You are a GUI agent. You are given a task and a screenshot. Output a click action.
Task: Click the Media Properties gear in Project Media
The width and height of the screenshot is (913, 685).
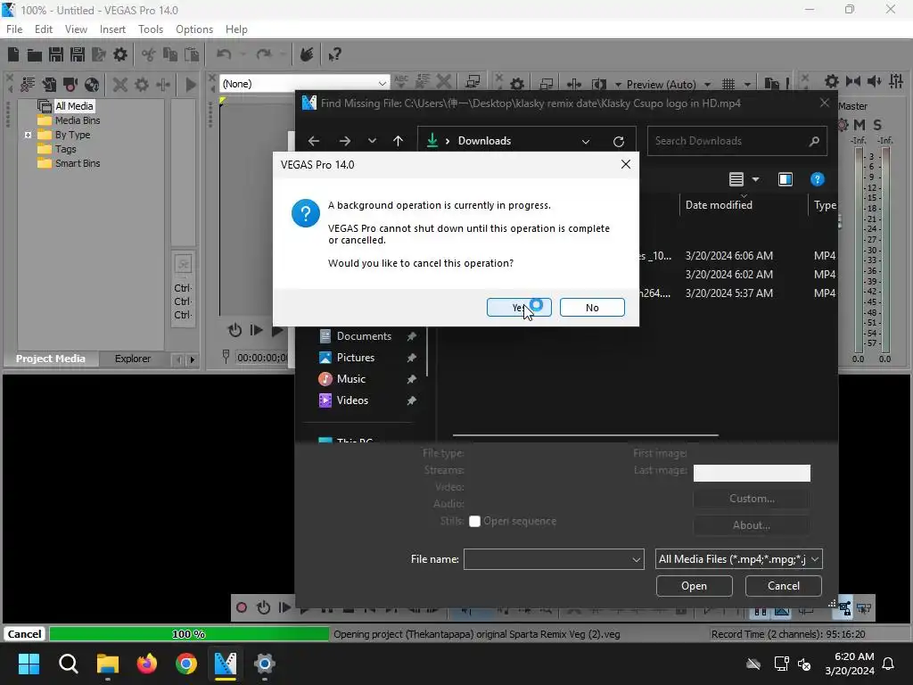click(x=142, y=85)
